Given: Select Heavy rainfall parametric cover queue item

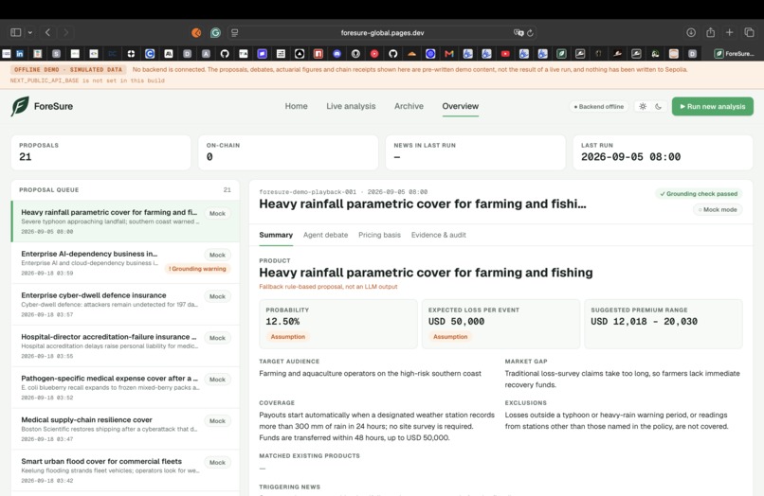Looking at the screenshot, I should coord(126,221).
